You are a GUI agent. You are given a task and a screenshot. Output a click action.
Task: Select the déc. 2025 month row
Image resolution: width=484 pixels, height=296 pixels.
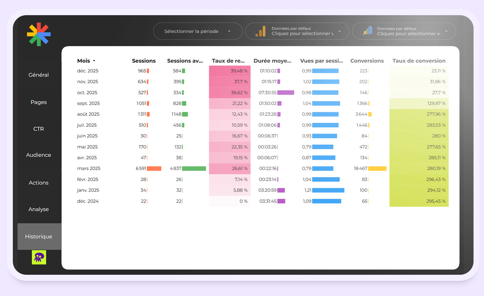click(88, 71)
